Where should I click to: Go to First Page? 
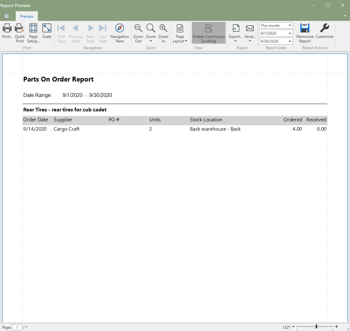61,33
